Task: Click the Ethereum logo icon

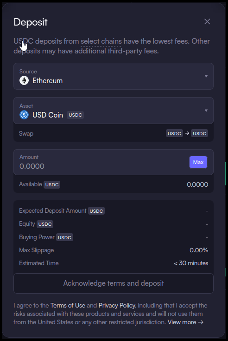Action: (24, 81)
